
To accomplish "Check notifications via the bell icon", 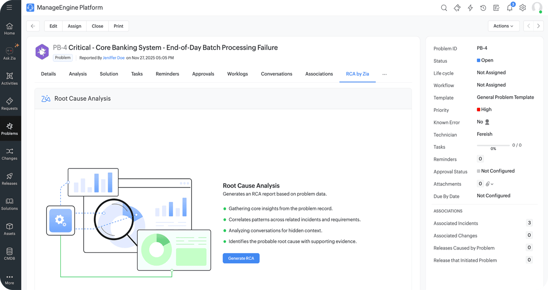I will pyautogui.click(x=510, y=8).
